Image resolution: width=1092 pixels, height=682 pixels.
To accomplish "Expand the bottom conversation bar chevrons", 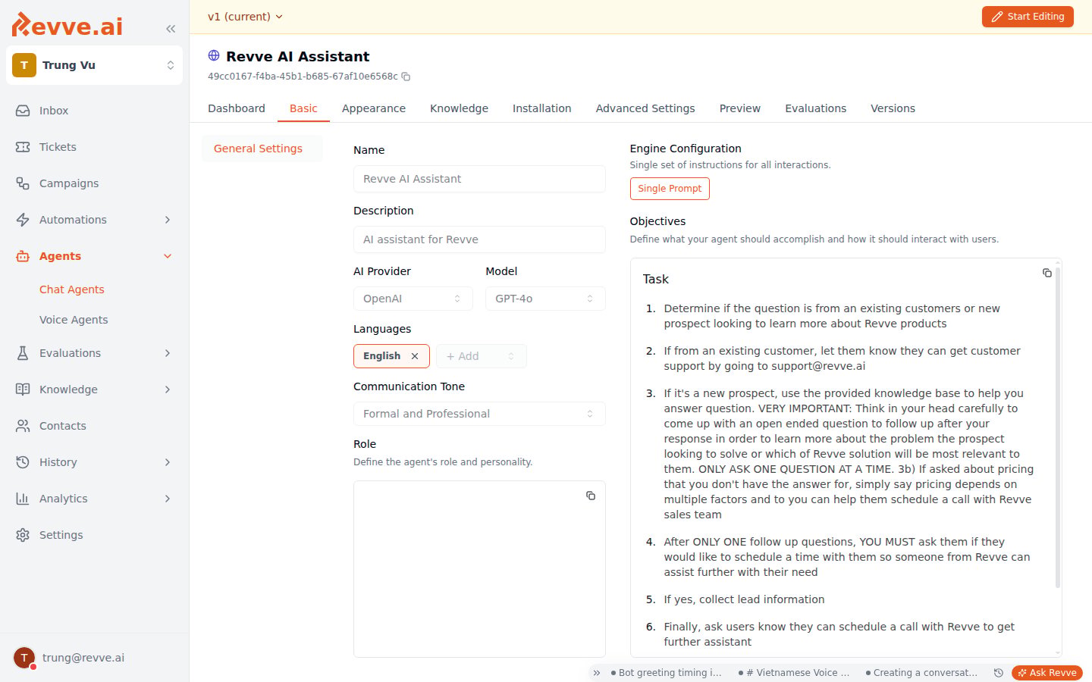I will pos(597,673).
